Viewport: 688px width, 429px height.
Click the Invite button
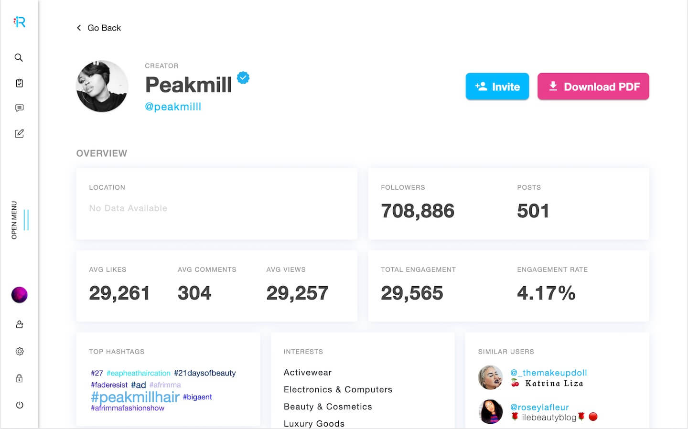pos(497,86)
